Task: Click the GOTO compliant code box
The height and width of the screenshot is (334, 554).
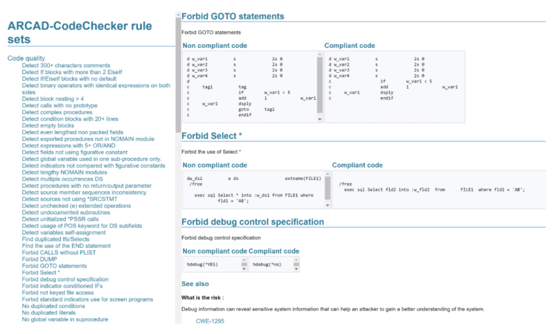Action: pos(394,87)
